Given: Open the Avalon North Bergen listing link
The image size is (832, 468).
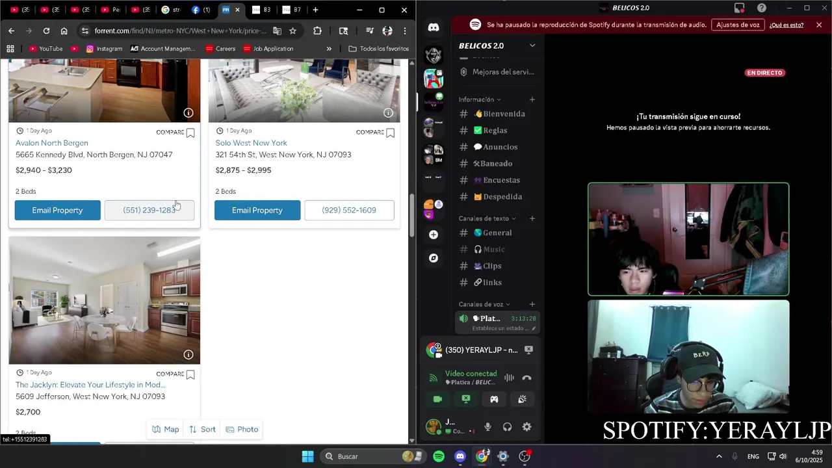Looking at the screenshot, I should point(52,143).
